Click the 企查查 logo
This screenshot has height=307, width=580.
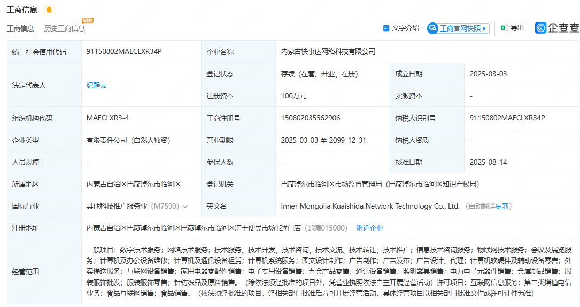click(x=557, y=28)
